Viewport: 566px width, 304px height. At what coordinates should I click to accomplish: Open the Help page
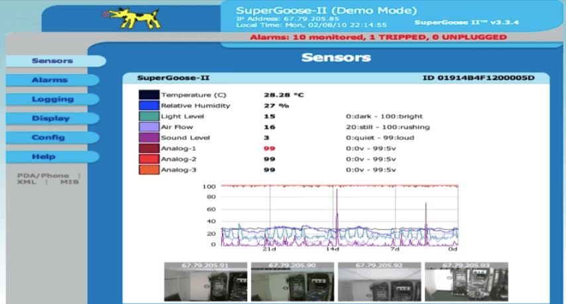tap(52, 156)
